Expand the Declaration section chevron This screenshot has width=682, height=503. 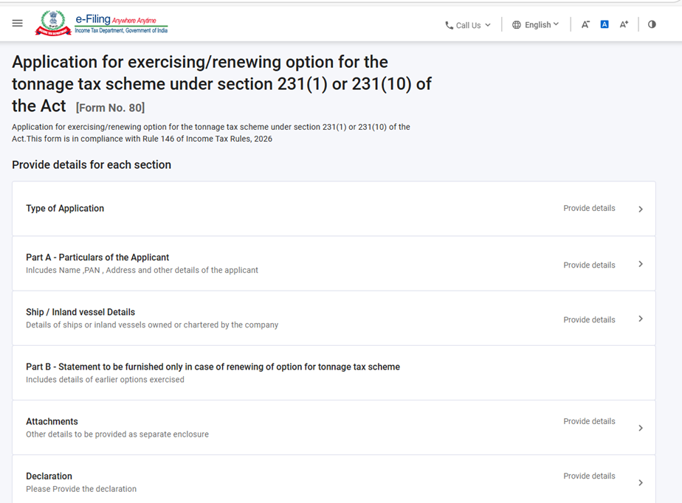pos(641,482)
